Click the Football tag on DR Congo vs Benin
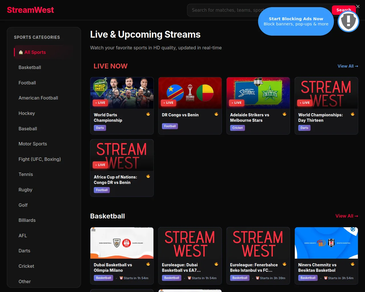The height and width of the screenshot is (292, 365). (170, 126)
